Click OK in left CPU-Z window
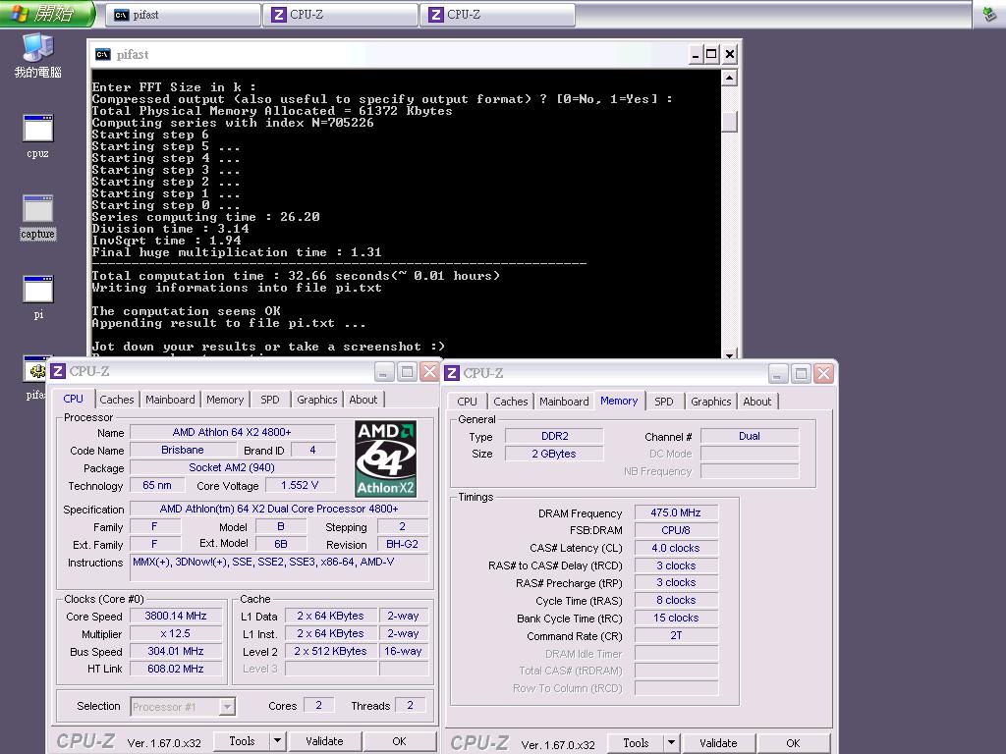The width and height of the screenshot is (1006, 754). tap(399, 741)
